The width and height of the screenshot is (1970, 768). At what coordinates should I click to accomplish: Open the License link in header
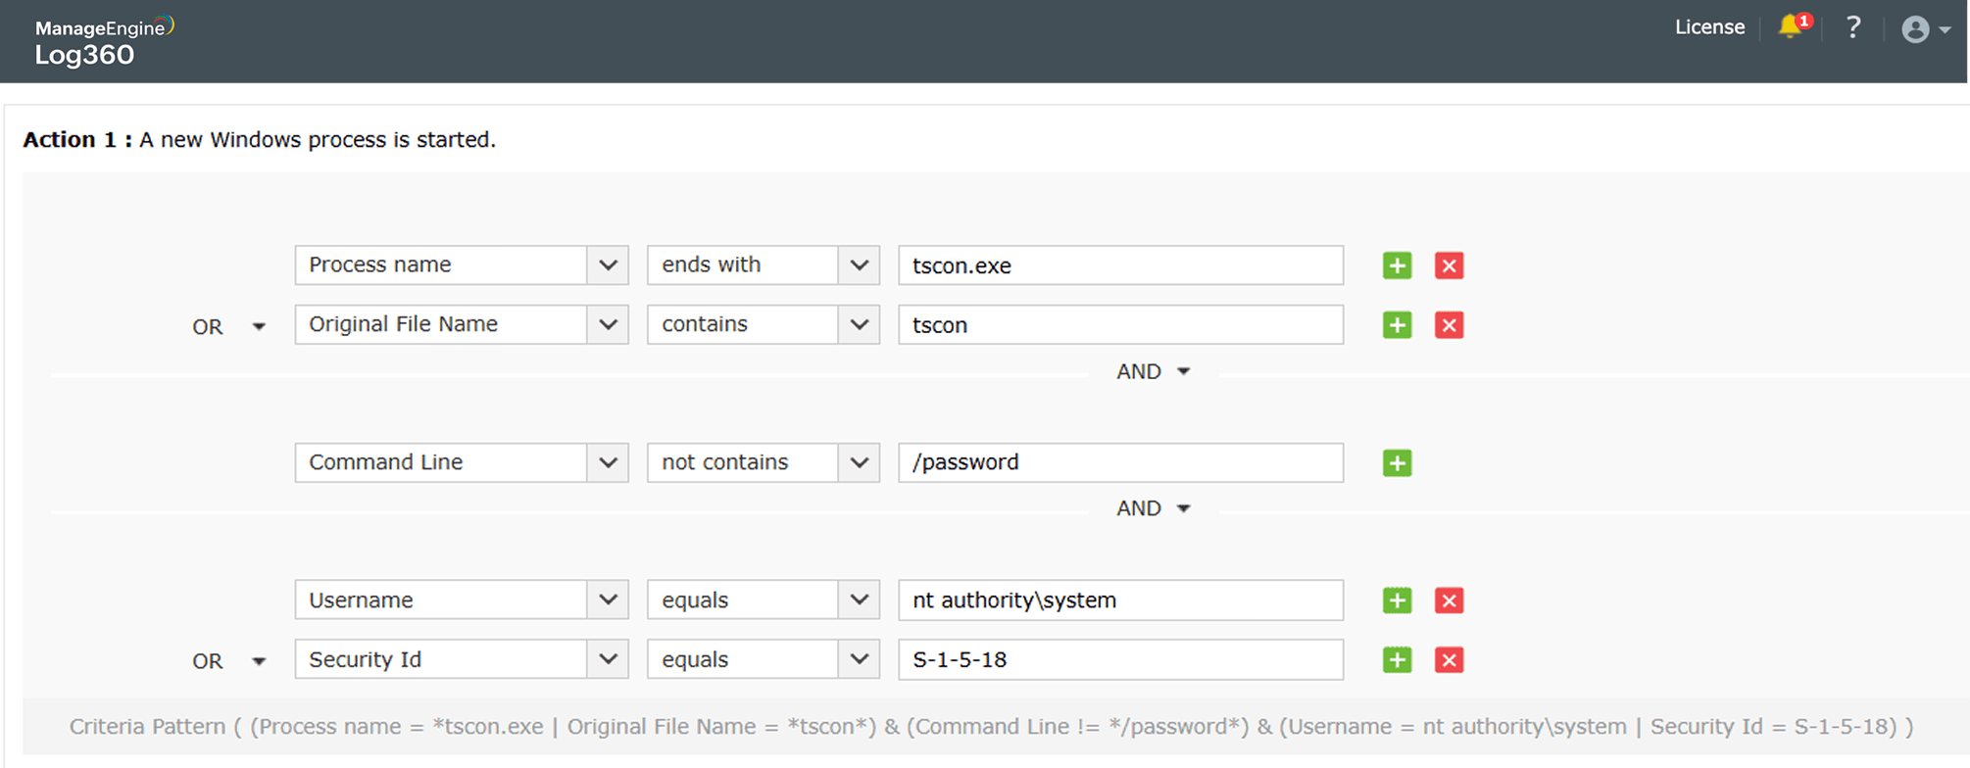(1709, 27)
